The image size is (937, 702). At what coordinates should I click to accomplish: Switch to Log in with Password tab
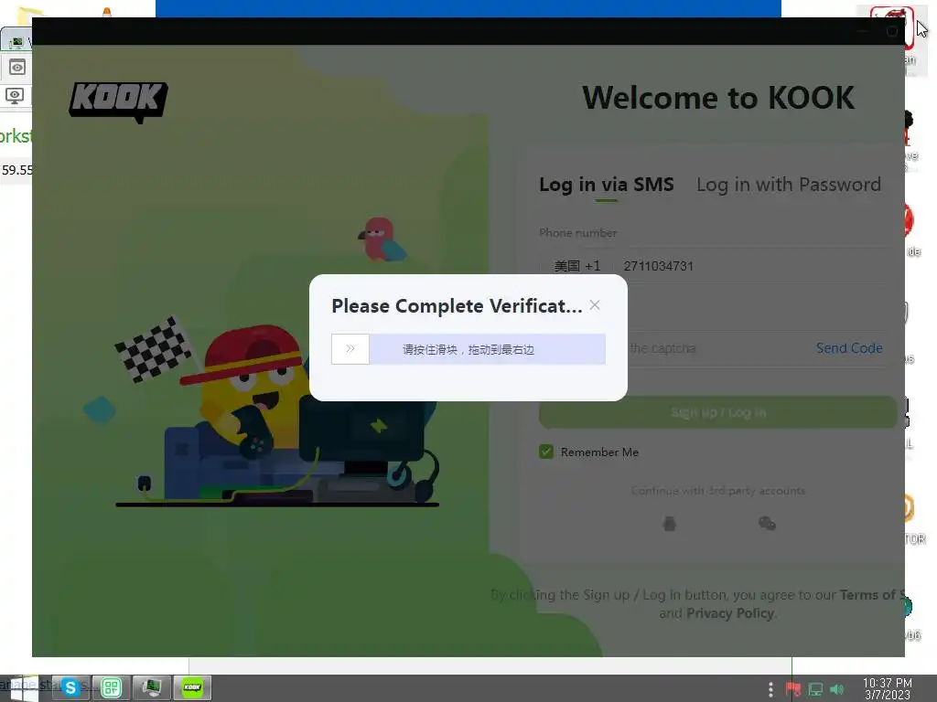click(x=788, y=185)
